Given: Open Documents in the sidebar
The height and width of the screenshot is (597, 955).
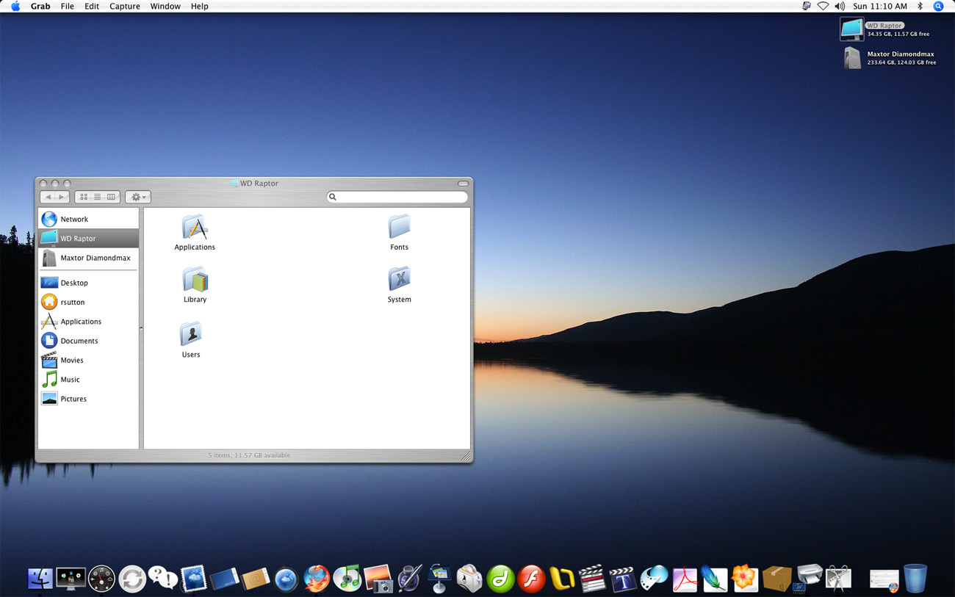Looking at the screenshot, I should [88, 341].
